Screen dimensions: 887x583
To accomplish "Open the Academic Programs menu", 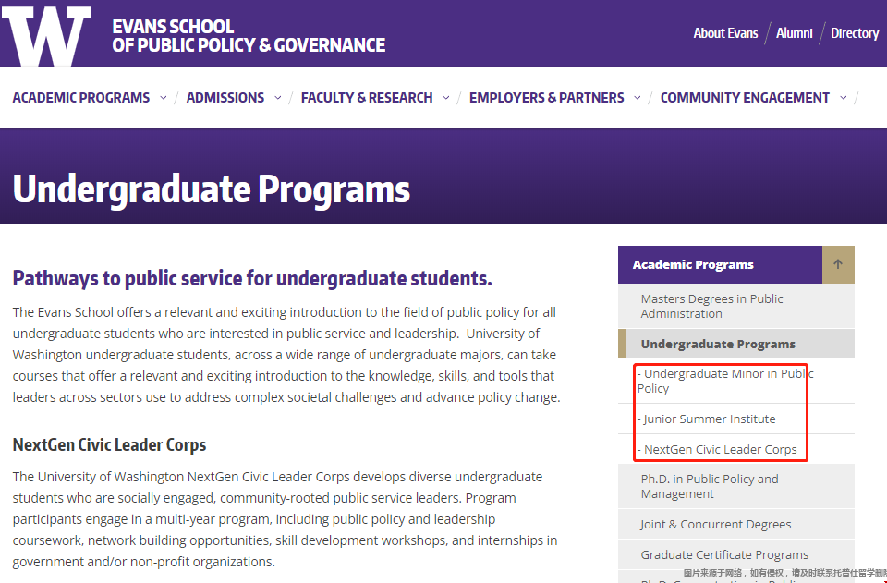I will 81,98.
